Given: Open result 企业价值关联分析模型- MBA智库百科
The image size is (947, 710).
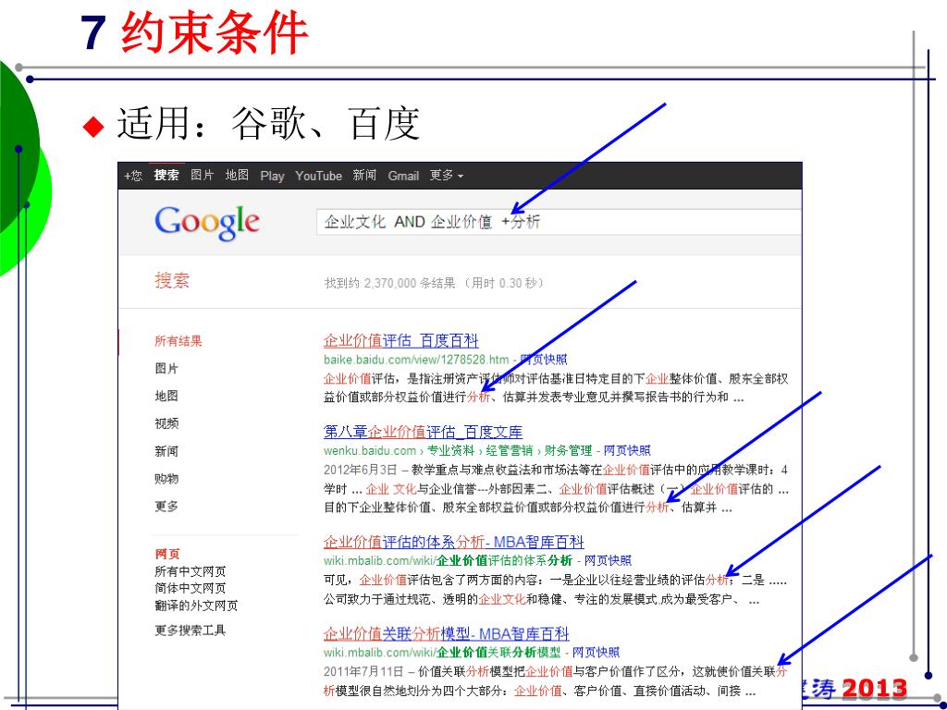Looking at the screenshot, I should (x=447, y=634).
